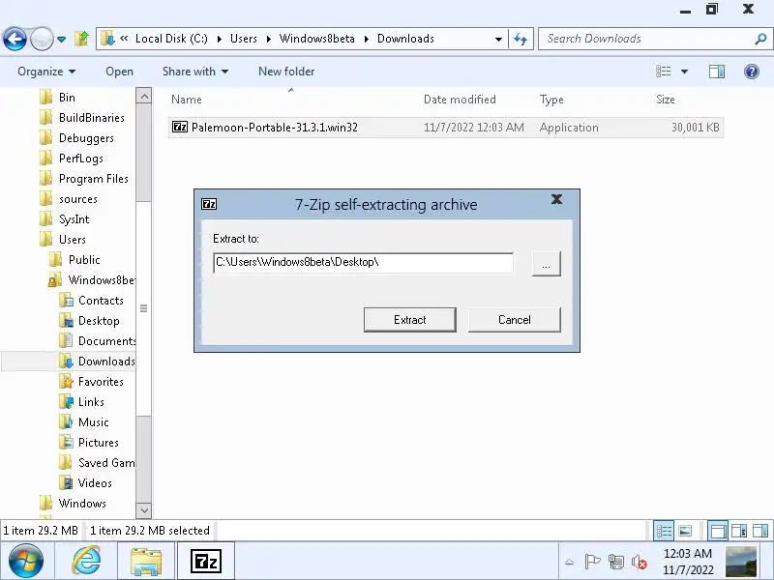The height and width of the screenshot is (580, 774).
Task: Open the Organize menu
Action: tap(46, 72)
